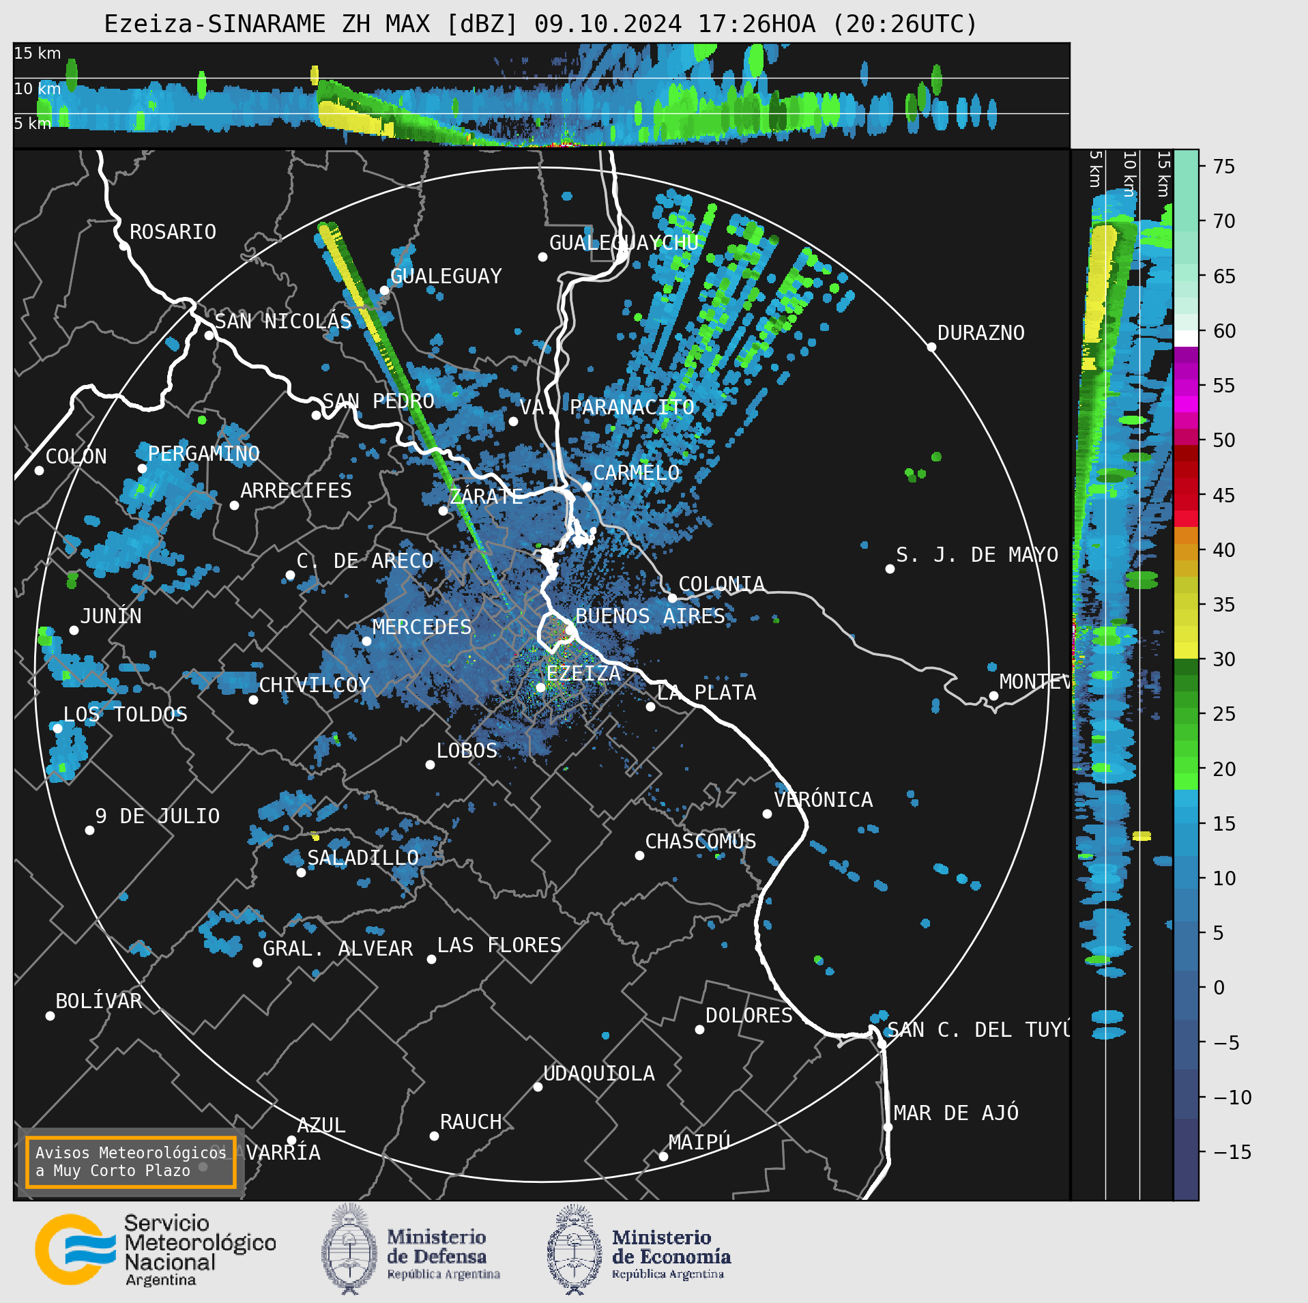The width and height of the screenshot is (1308, 1303).
Task: Click the GUALEGUAYCHÚ city label
Action: tap(624, 242)
